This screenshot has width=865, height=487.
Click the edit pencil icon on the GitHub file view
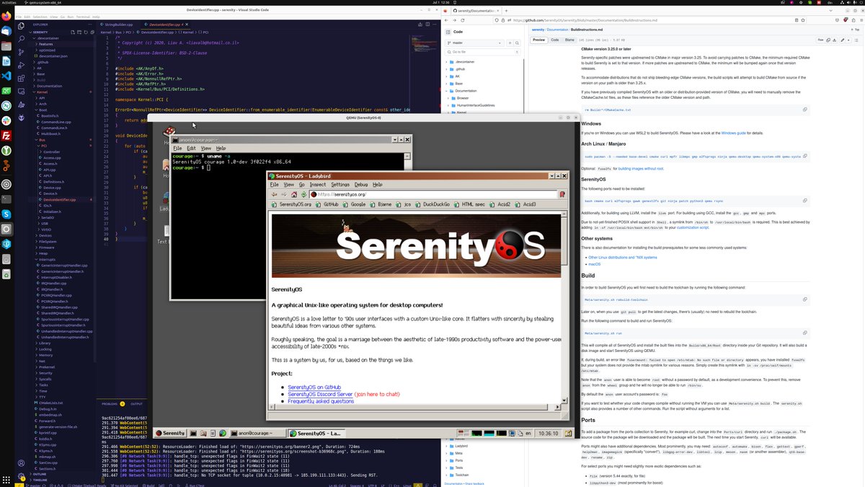tap(843, 40)
